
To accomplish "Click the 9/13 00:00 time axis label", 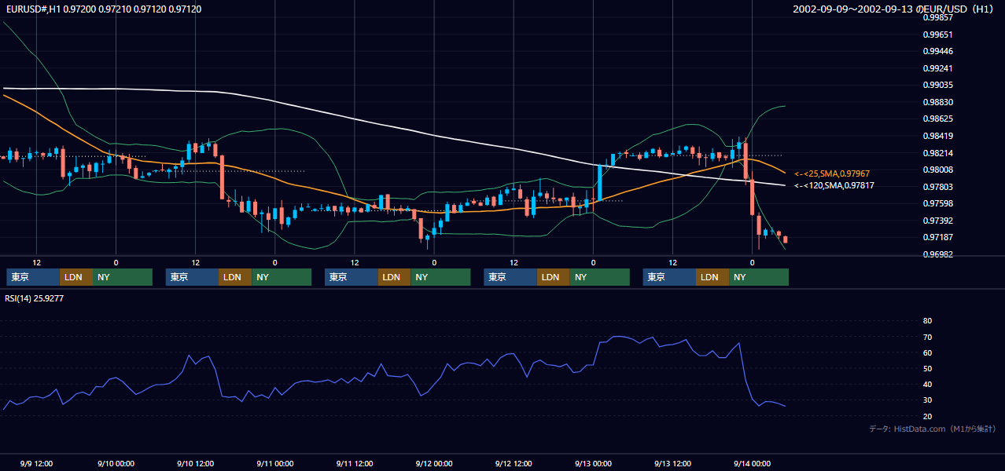I will (x=593, y=463).
